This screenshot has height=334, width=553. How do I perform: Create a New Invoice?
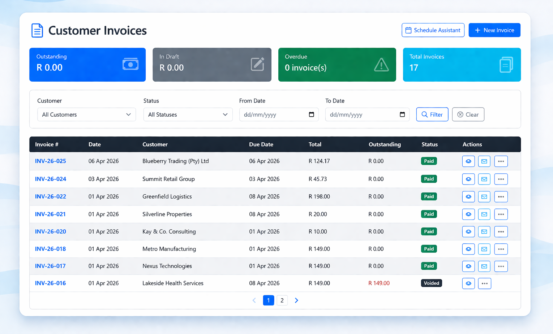(494, 30)
